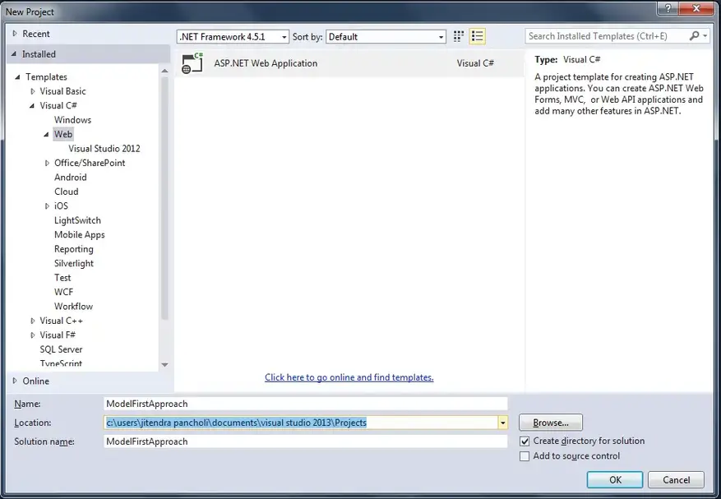Select ASP.NET Web Application template name
Viewport: 721px width, 499px height.
pos(266,63)
